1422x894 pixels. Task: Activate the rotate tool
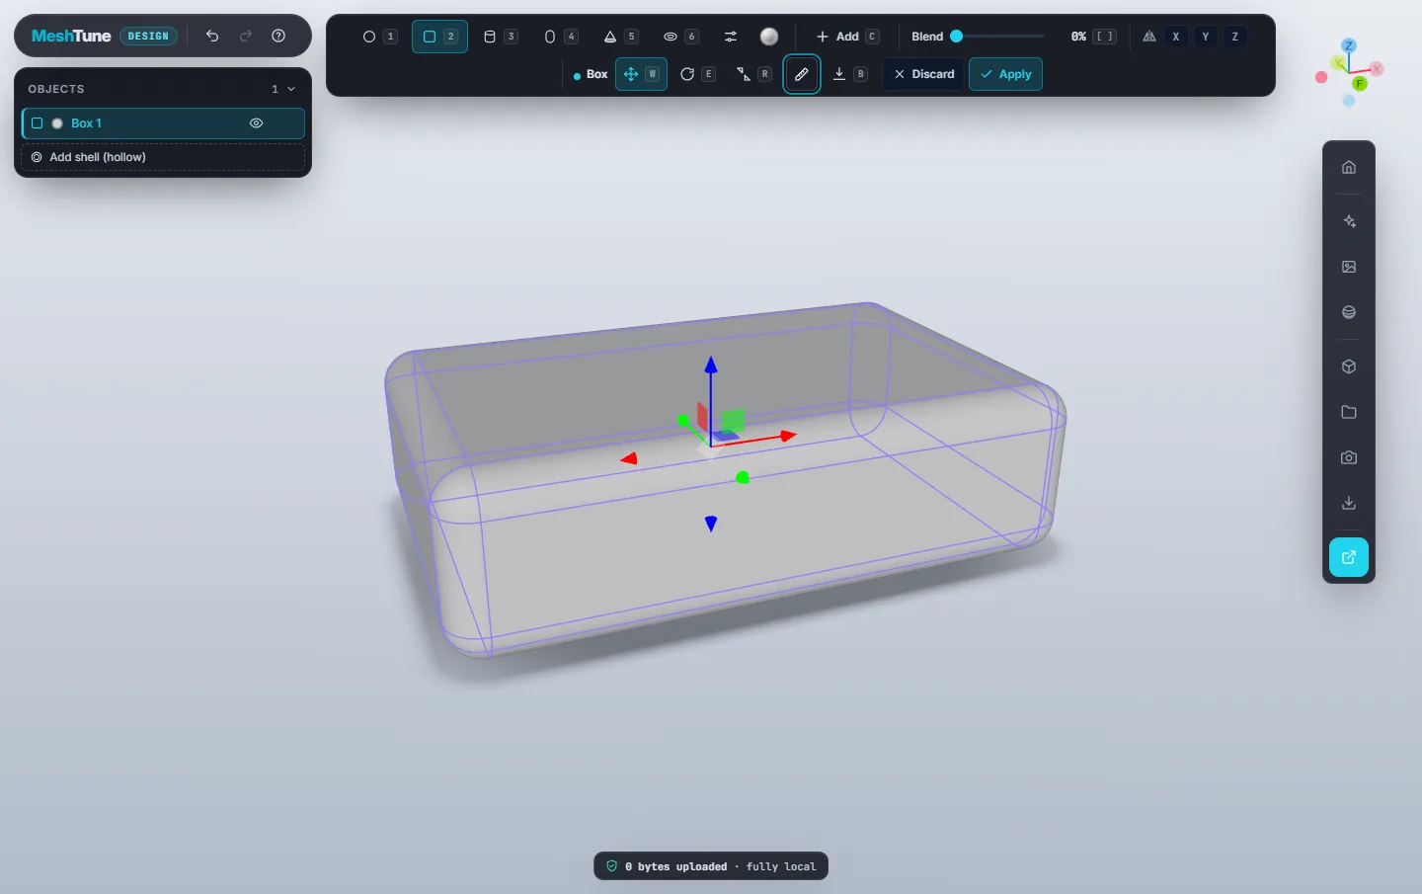click(697, 74)
